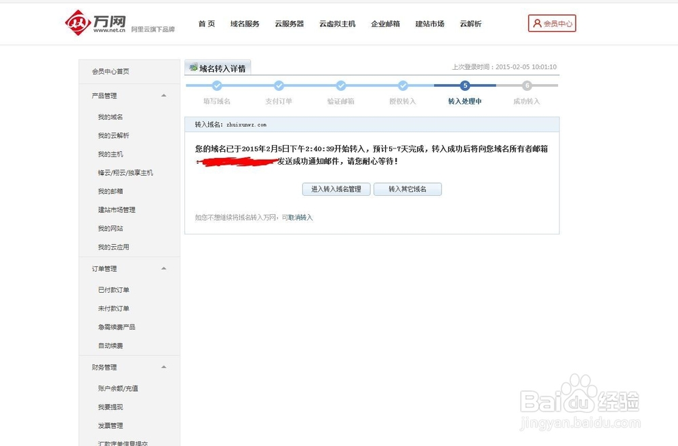The height and width of the screenshot is (446, 678).
Task: Click the step 2 checkmark circle 支付订单
Action: click(279, 85)
